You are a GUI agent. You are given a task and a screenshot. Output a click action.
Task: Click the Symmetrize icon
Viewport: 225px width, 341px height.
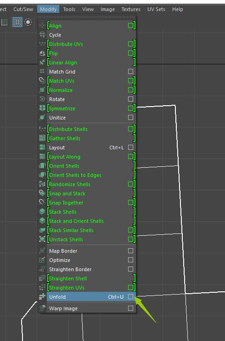pyautogui.click(x=42, y=108)
